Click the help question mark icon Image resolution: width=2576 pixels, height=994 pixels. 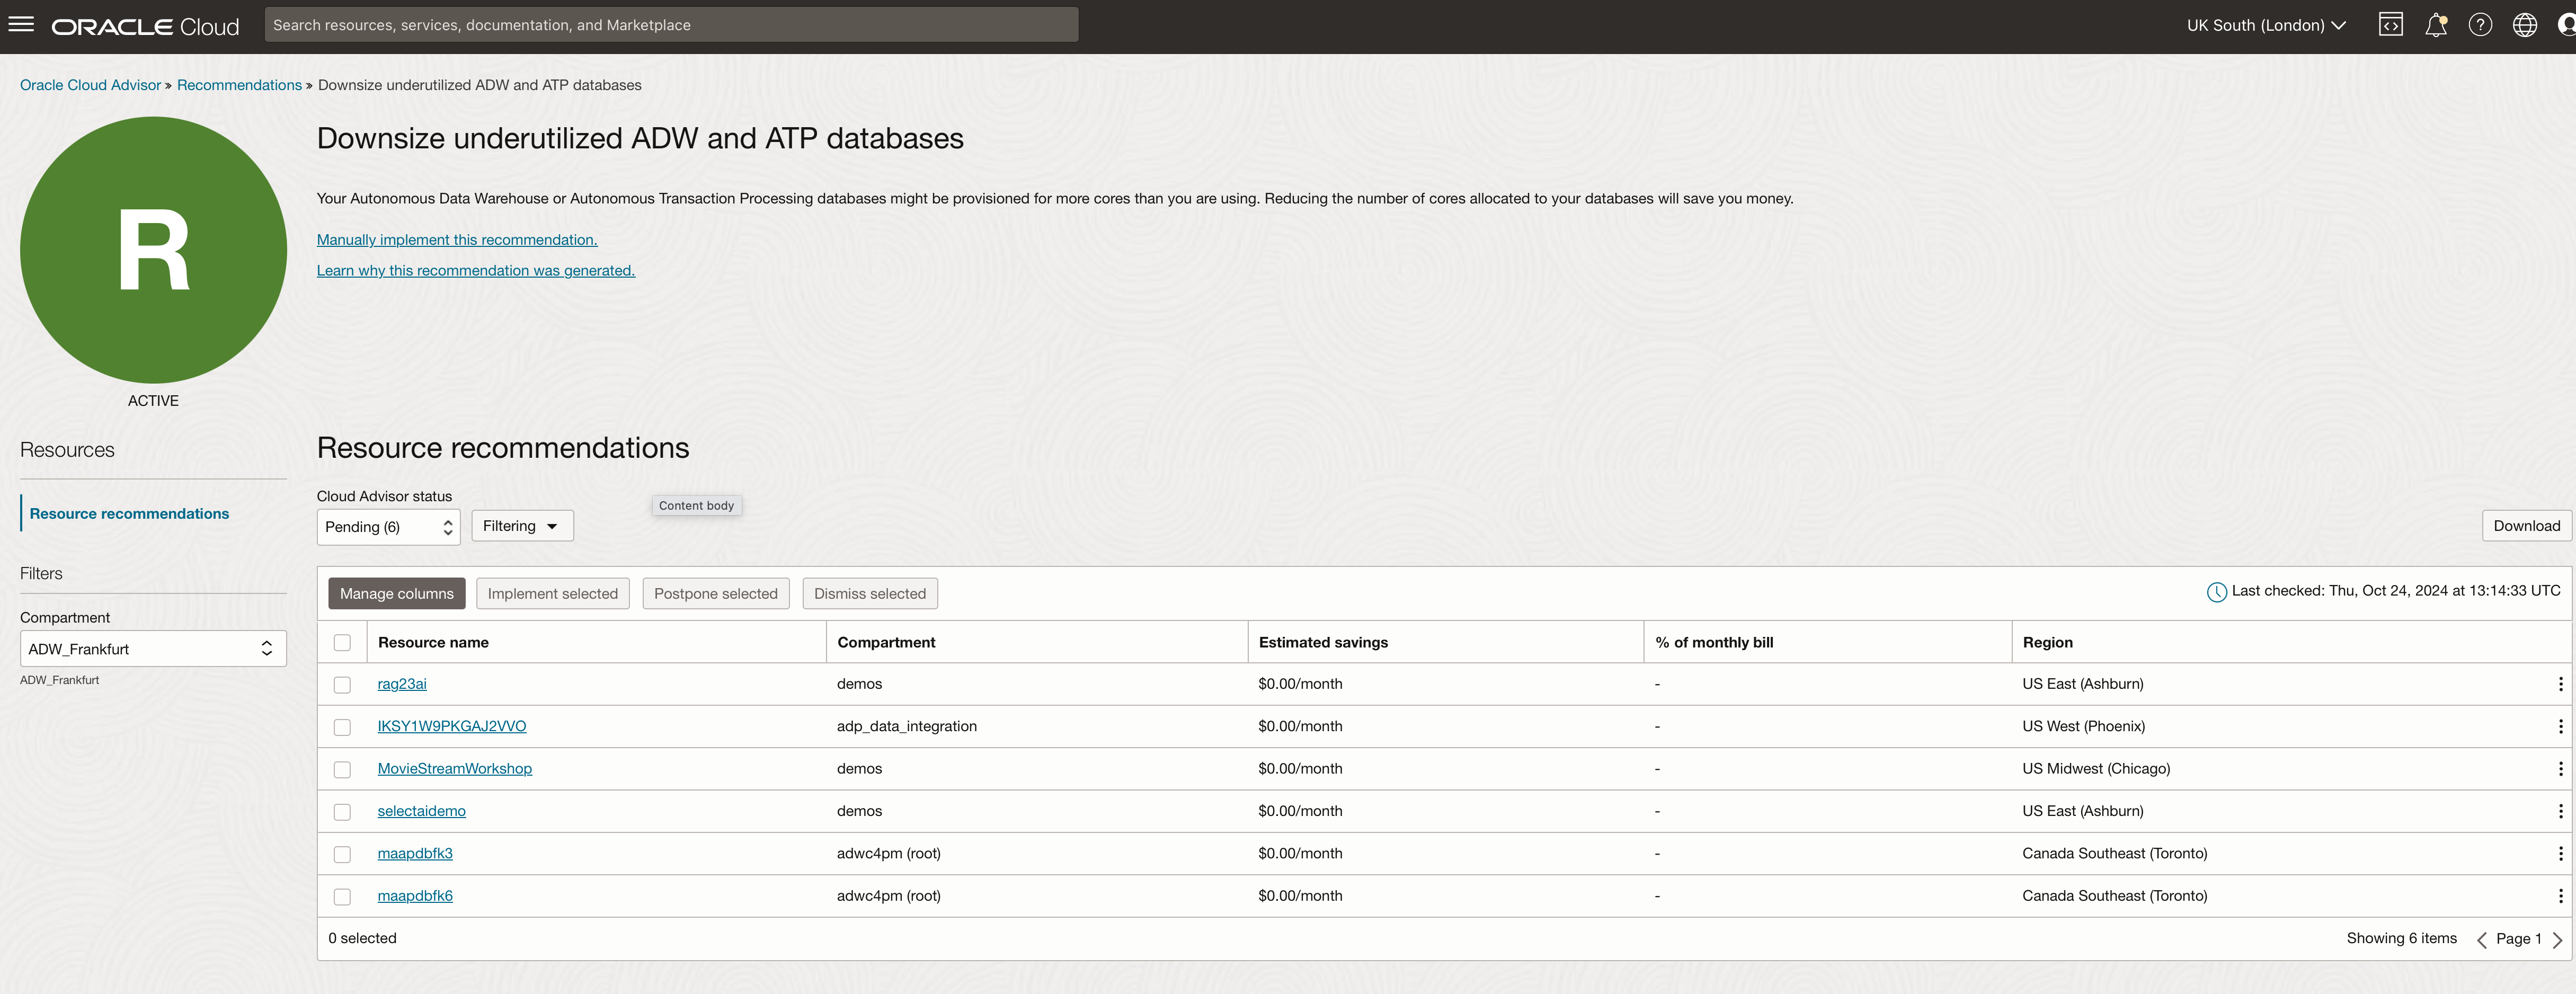(2480, 25)
